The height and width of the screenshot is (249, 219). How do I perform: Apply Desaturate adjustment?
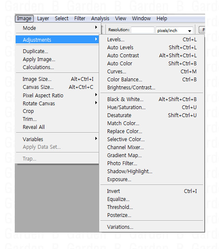click(x=152, y=115)
